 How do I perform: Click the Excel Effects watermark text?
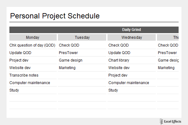[173, 121]
